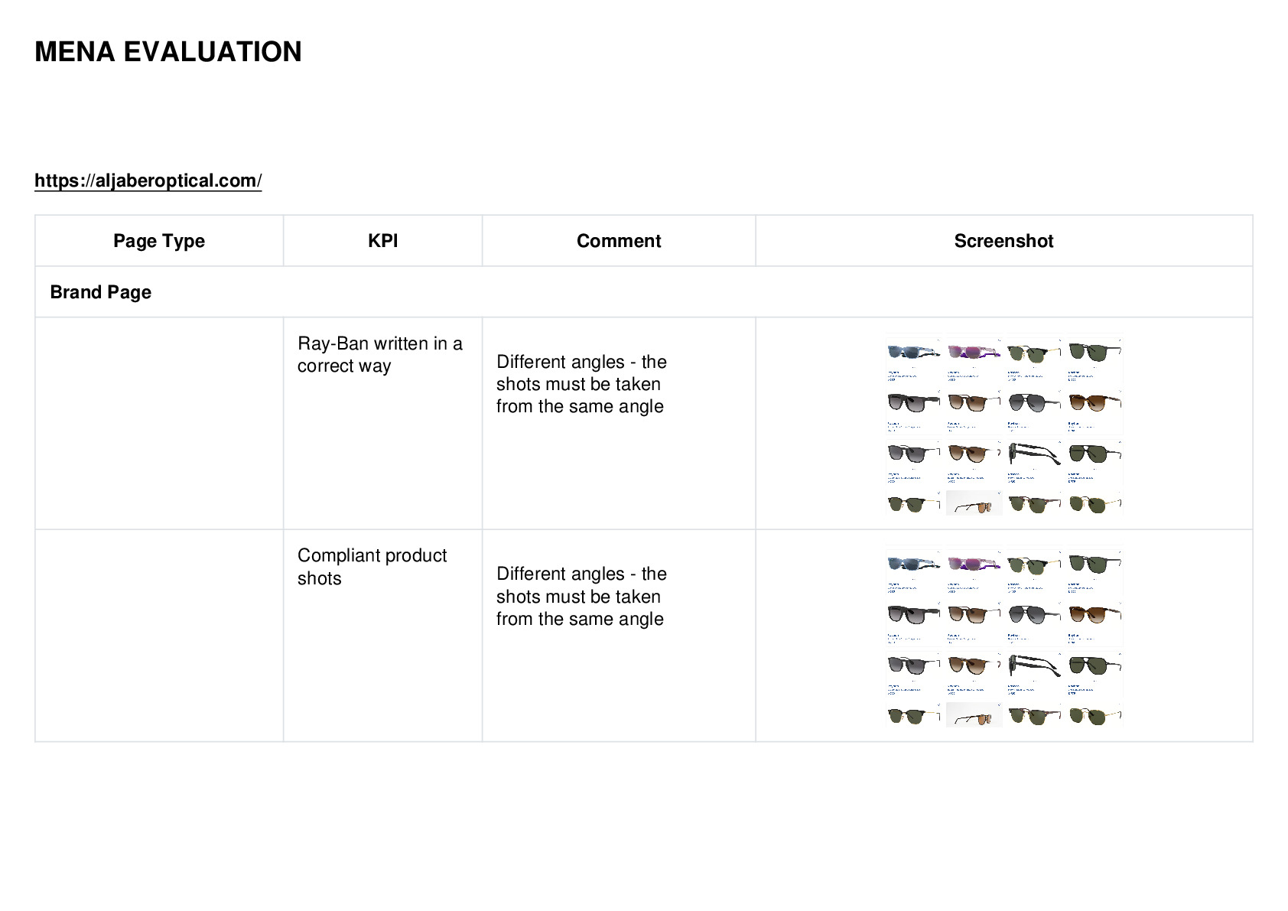Select the Page Type column header
This screenshot has width=1288, height=911.
click(x=159, y=241)
